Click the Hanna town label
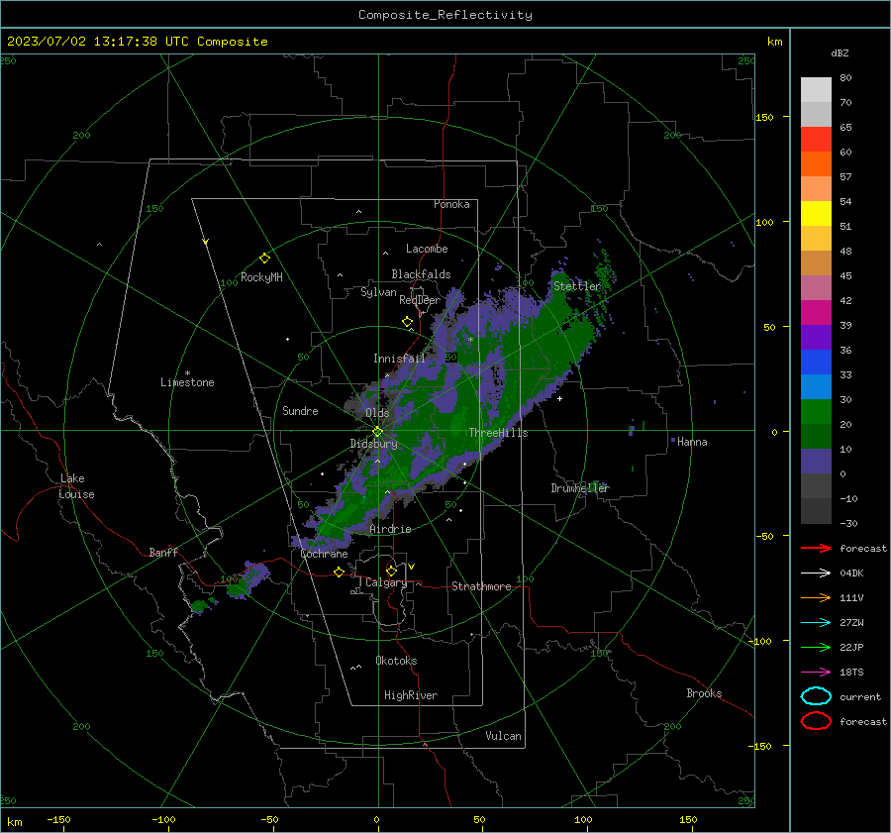Image resolution: width=891 pixels, height=833 pixels. pos(692,442)
